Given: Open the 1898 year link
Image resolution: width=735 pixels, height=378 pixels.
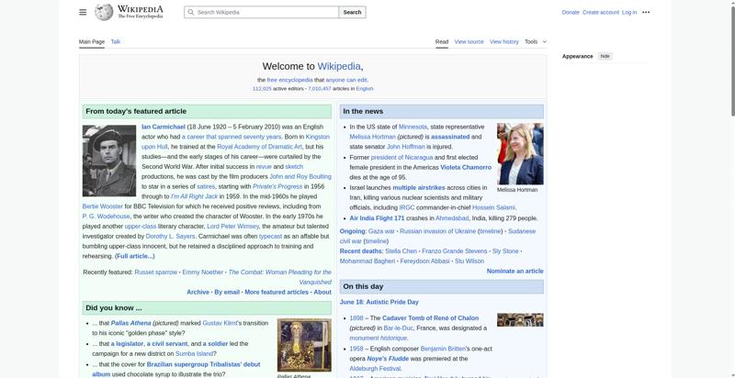Looking at the screenshot, I should click(356, 318).
